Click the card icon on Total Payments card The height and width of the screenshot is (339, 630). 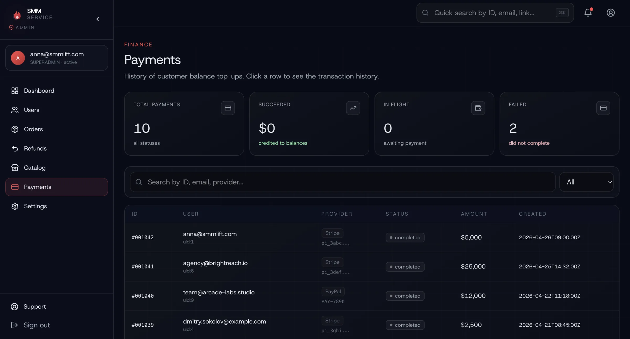tap(228, 108)
